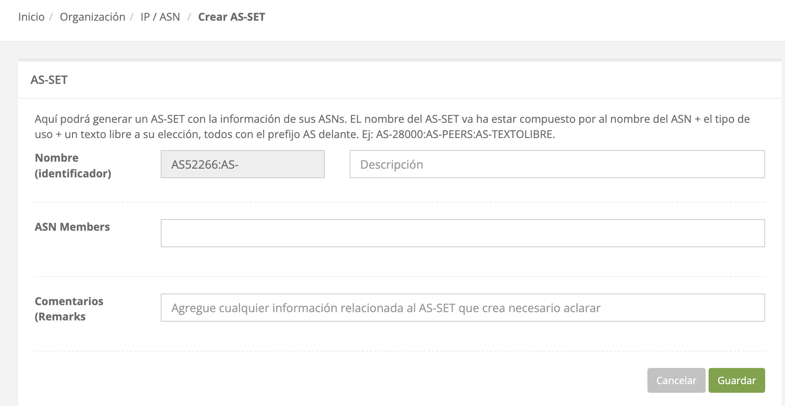Click the AS-SET panel heading
The height and width of the screenshot is (406, 785).
pyautogui.click(x=49, y=80)
